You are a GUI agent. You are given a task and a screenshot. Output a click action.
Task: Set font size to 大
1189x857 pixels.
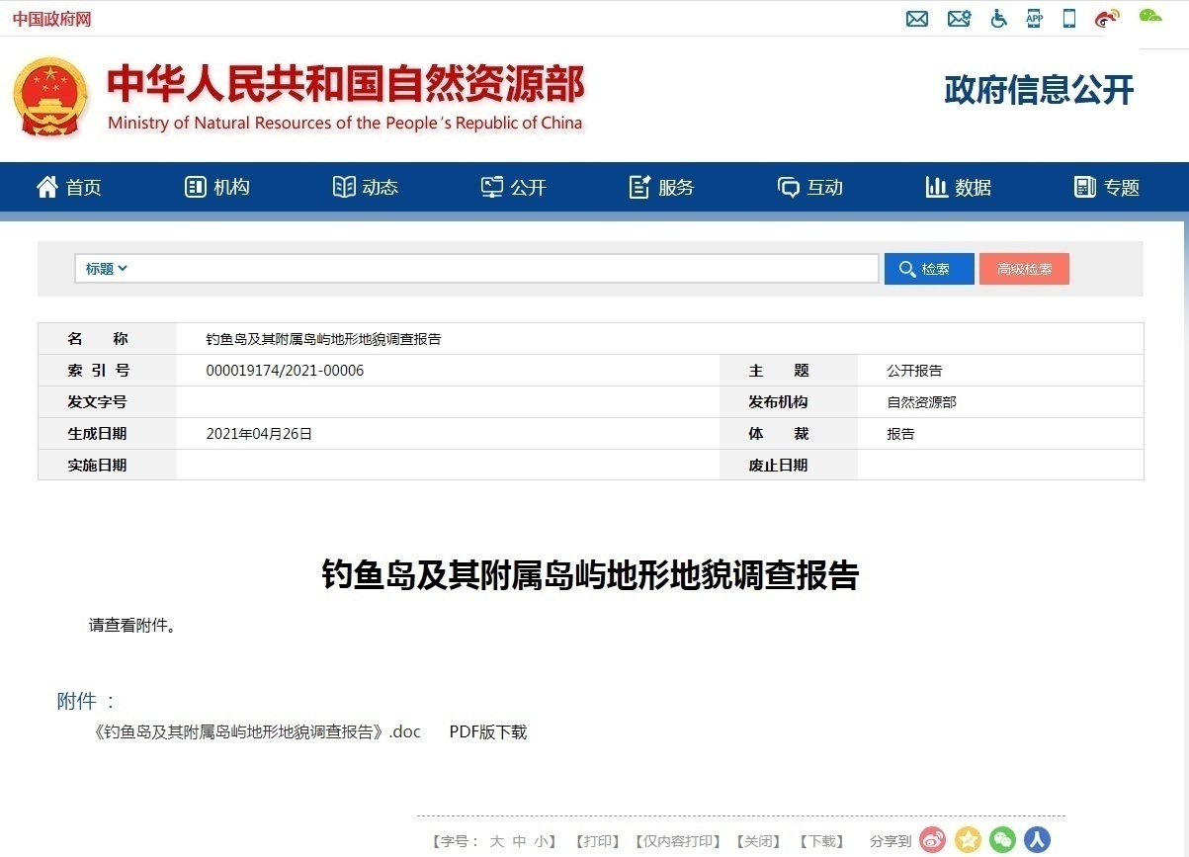497,841
